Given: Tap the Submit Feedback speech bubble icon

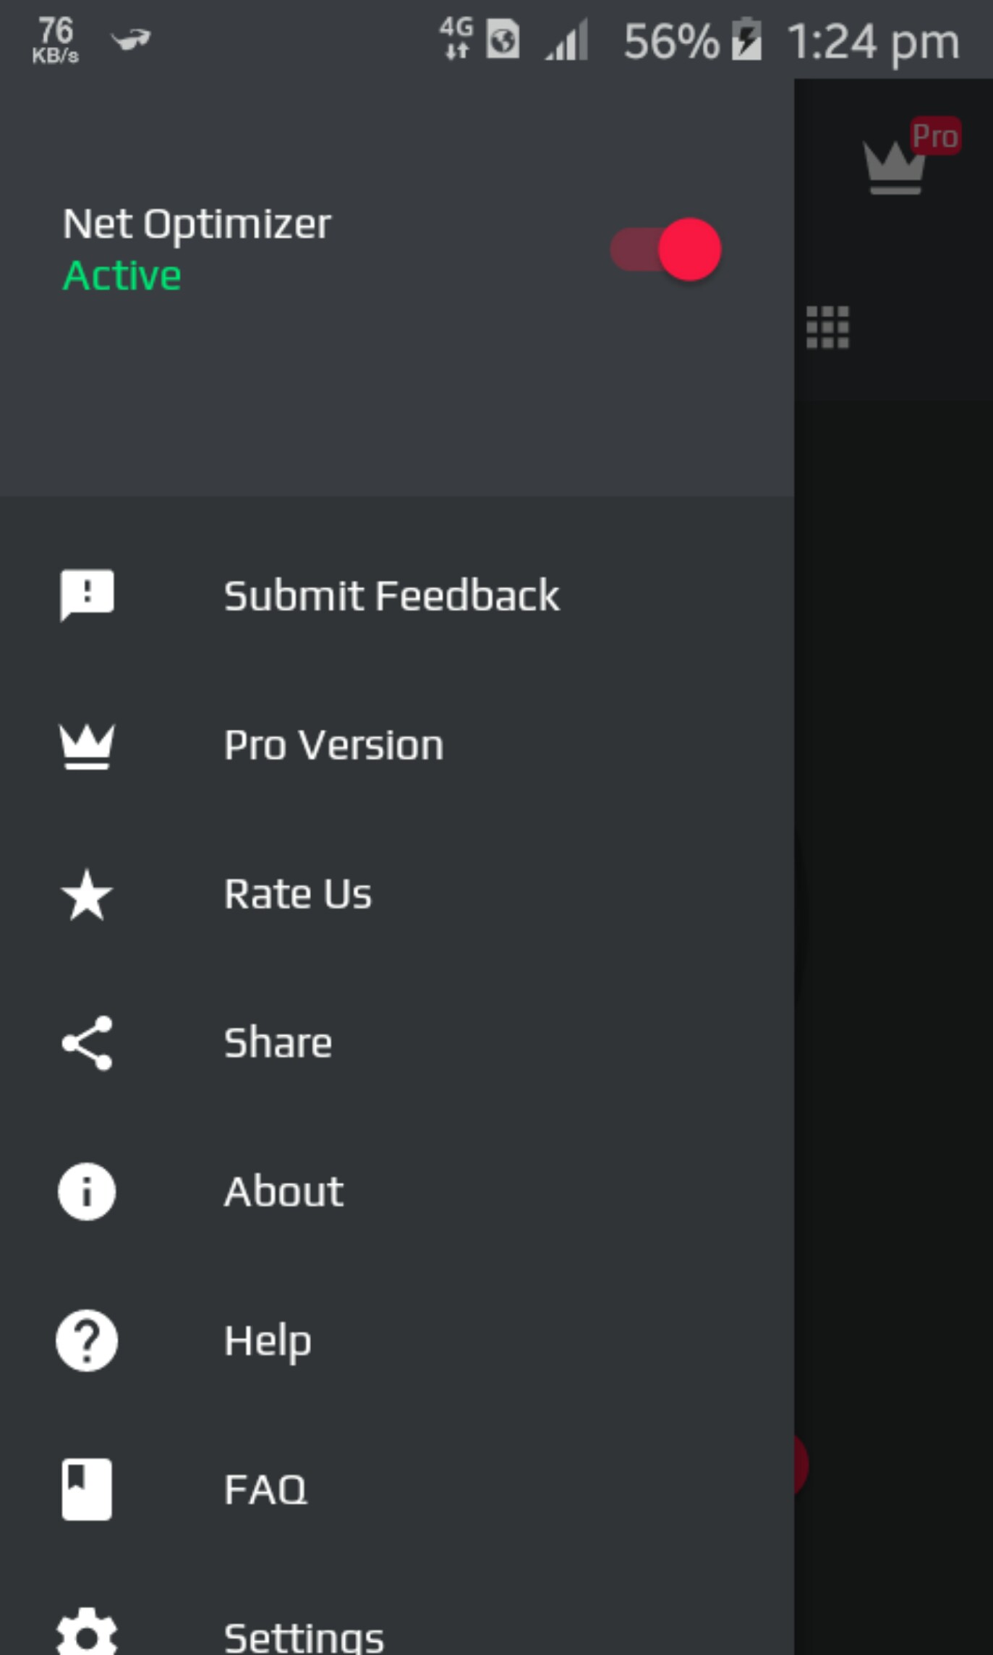Looking at the screenshot, I should point(87,595).
